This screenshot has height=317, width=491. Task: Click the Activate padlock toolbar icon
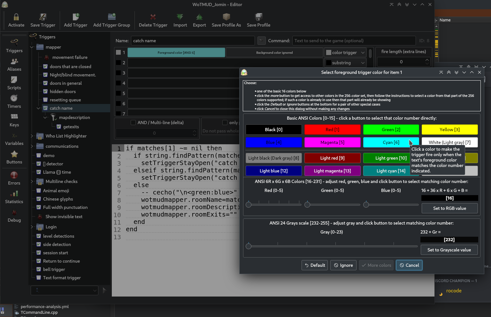[16, 17]
